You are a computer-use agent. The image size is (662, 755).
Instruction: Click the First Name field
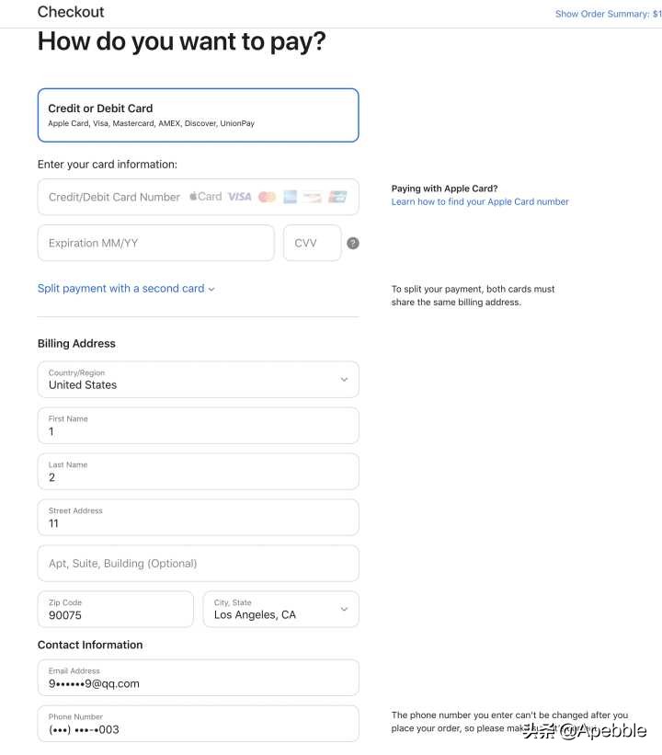pyautogui.click(x=198, y=426)
